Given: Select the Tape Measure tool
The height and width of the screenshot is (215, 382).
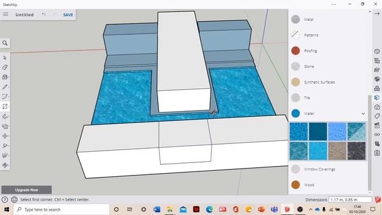Looking at the screenshot, I should point(5,146).
